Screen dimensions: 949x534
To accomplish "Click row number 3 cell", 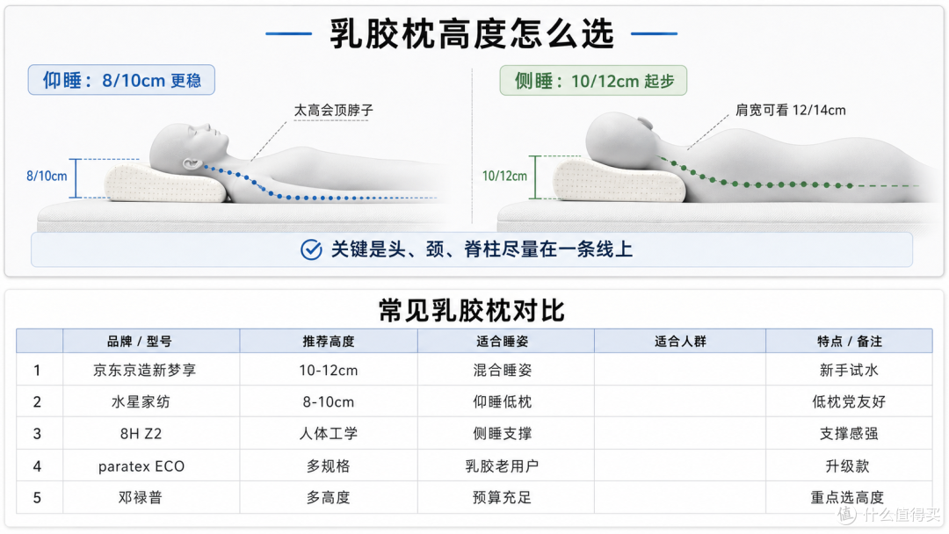I will [x=38, y=434].
